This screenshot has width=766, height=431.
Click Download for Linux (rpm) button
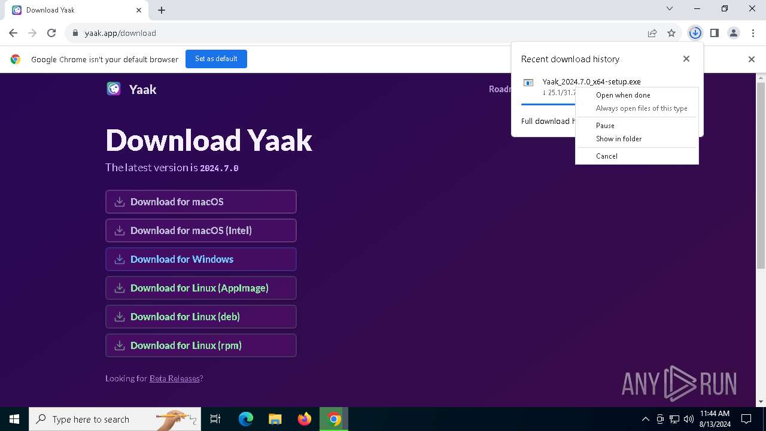(x=201, y=345)
